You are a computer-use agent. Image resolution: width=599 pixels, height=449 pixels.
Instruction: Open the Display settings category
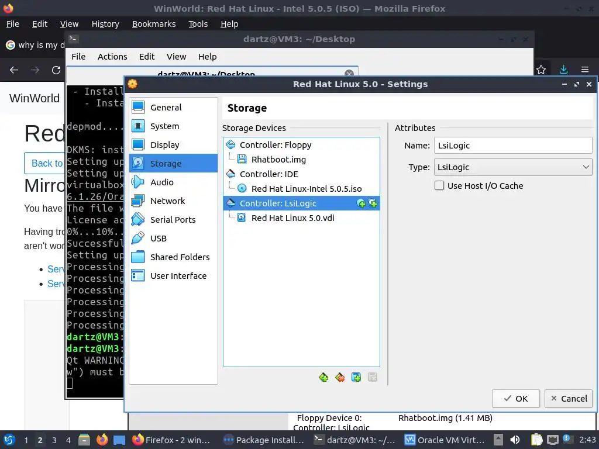pyautogui.click(x=173, y=145)
